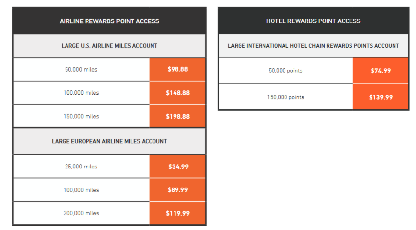
Task: Select the 200,000 miles row label
Action: (x=81, y=213)
